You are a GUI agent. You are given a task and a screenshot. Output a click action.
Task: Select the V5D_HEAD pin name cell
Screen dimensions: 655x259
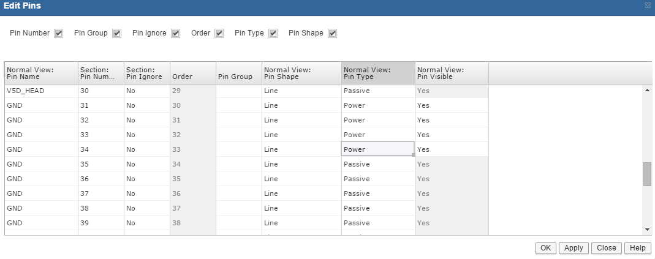[x=41, y=91]
